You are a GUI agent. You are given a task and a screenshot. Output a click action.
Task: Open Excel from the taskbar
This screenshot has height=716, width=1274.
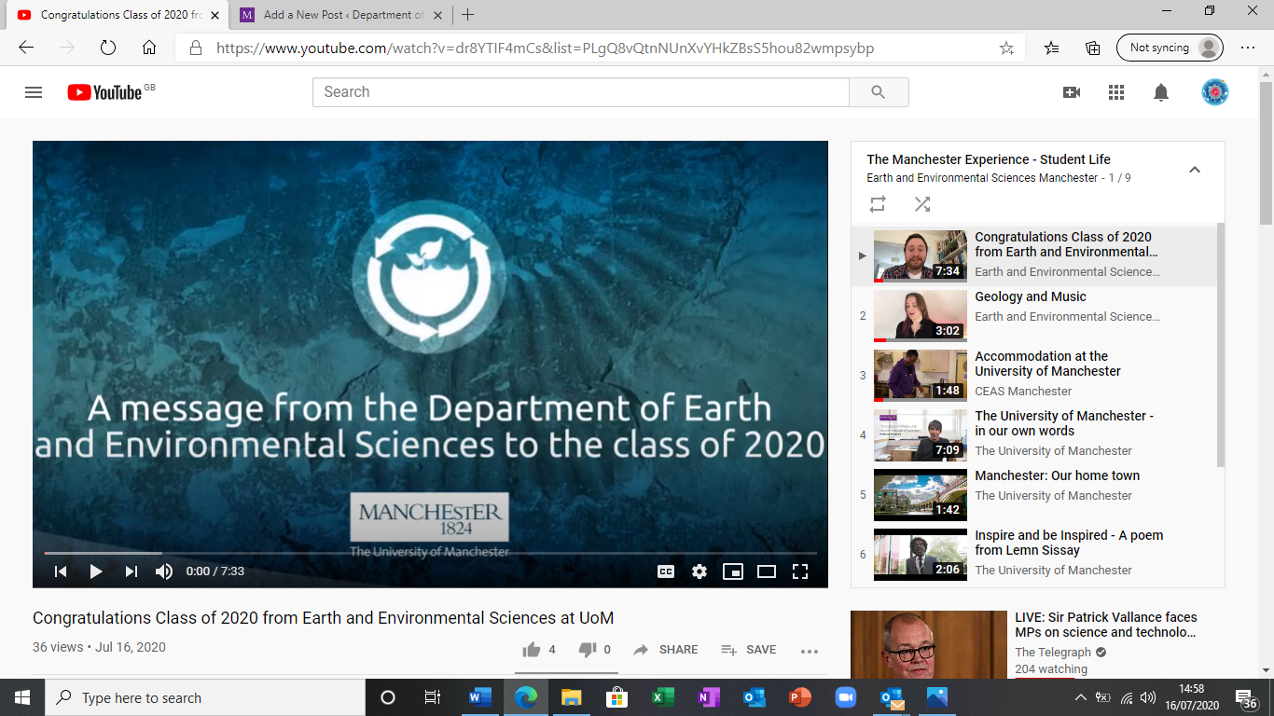point(662,697)
